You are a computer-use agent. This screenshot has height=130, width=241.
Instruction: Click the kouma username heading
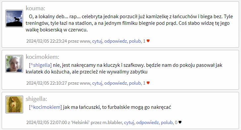(x=35, y=8)
